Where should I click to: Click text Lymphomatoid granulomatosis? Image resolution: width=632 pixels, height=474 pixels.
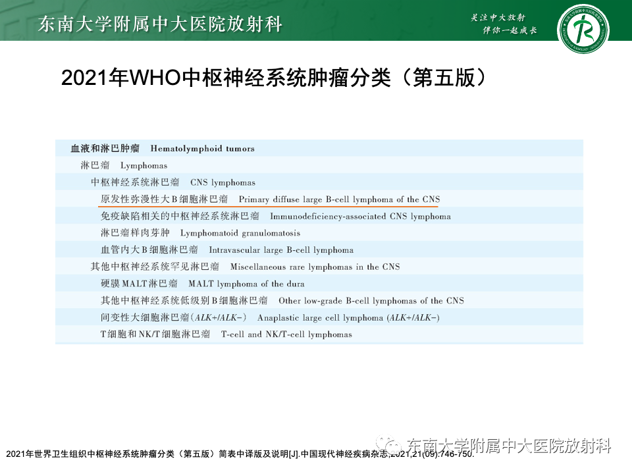pos(240,233)
